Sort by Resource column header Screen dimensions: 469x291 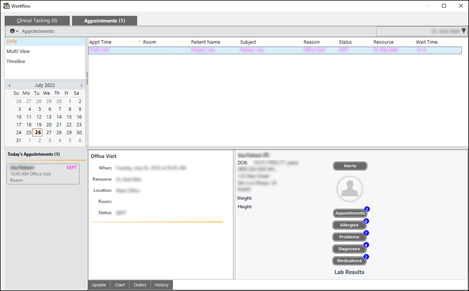384,42
